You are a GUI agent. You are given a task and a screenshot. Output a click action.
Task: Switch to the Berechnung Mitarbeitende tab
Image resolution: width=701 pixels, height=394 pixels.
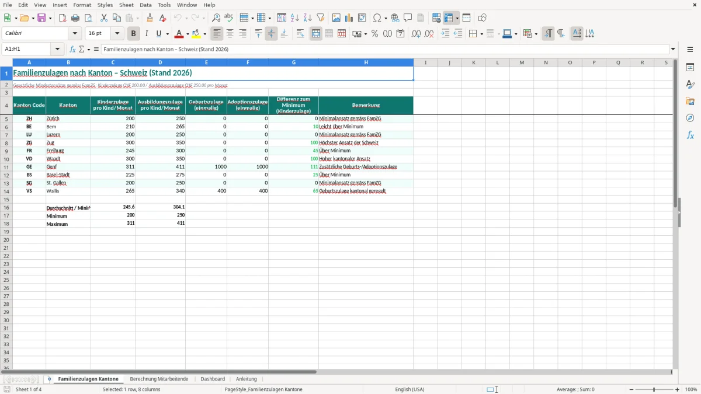pyautogui.click(x=159, y=379)
